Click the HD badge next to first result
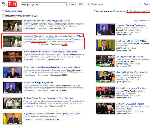The image size is (153, 128). 68,21
